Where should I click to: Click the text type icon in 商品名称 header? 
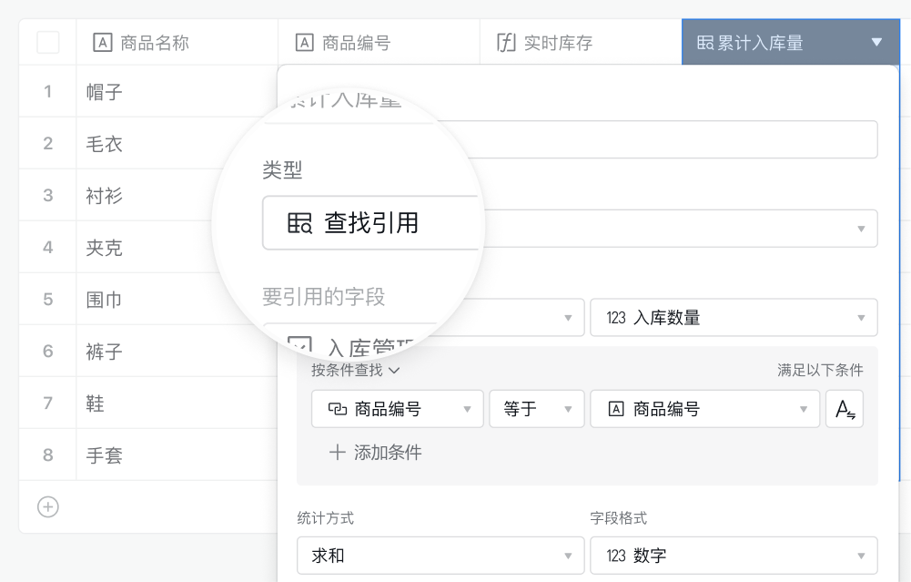point(103,43)
